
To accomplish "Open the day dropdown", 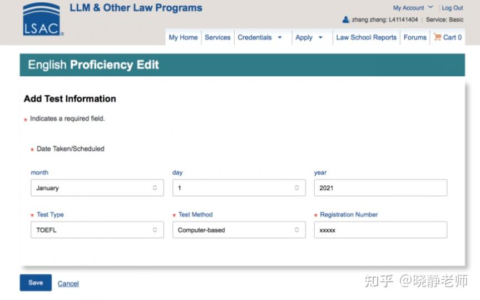I will [239, 188].
